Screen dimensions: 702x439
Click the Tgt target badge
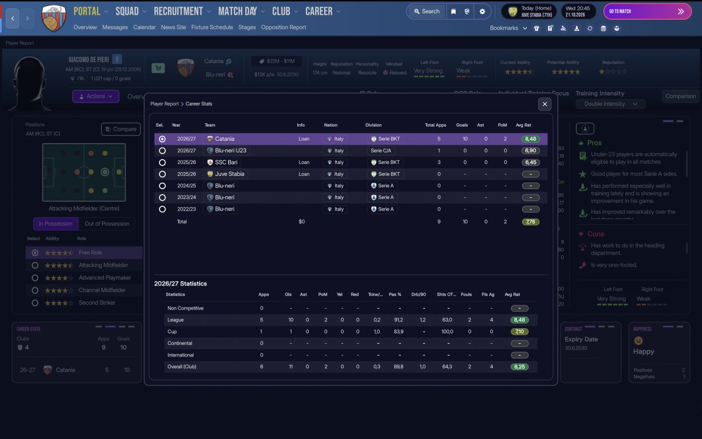point(158,69)
